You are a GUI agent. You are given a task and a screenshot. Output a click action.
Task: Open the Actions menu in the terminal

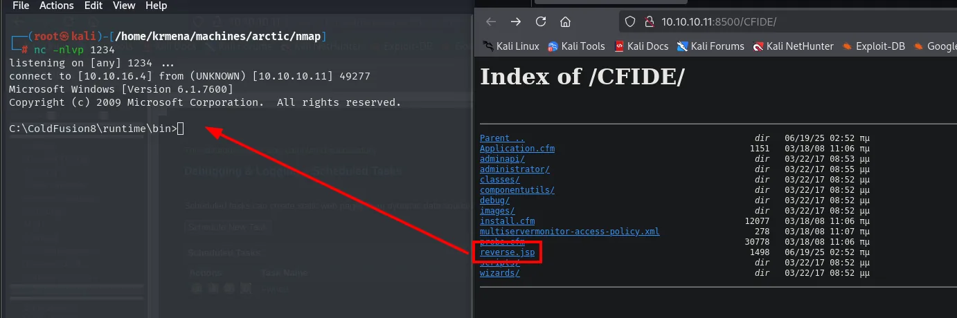point(56,6)
